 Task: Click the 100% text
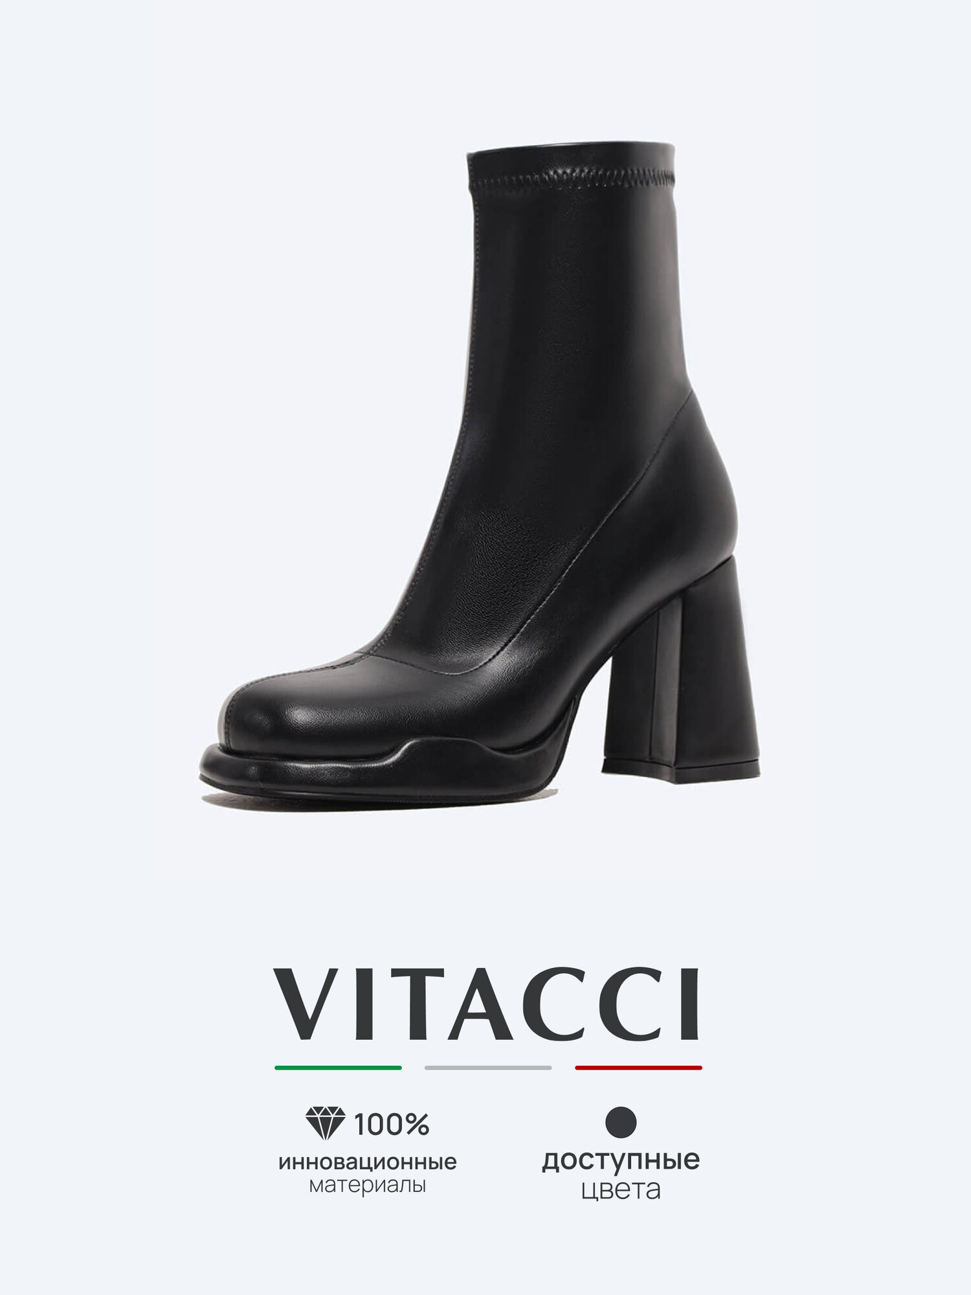click(x=392, y=1125)
